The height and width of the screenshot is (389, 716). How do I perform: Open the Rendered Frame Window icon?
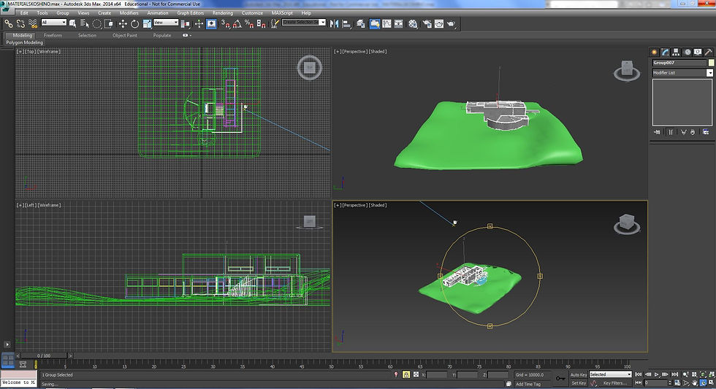click(x=439, y=23)
